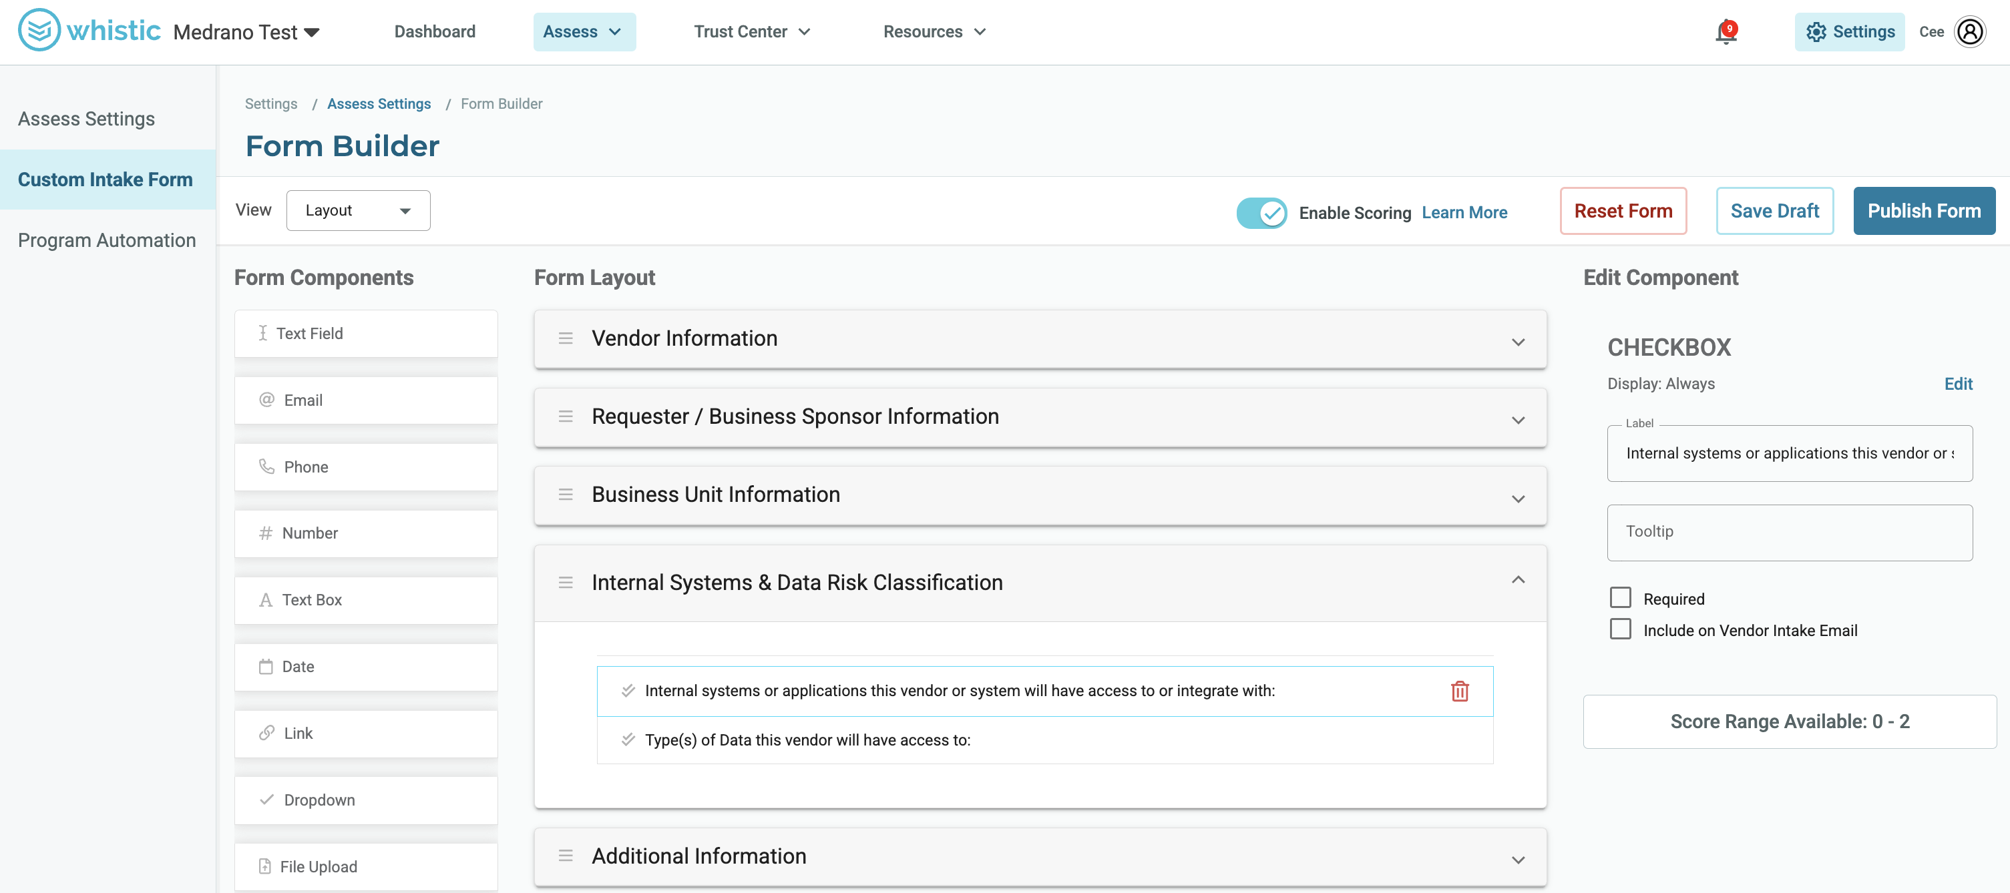Image resolution: width=2010 pixels, height=893 pixels.
Task: Click the Text Field component
Action: pos(366,334)
